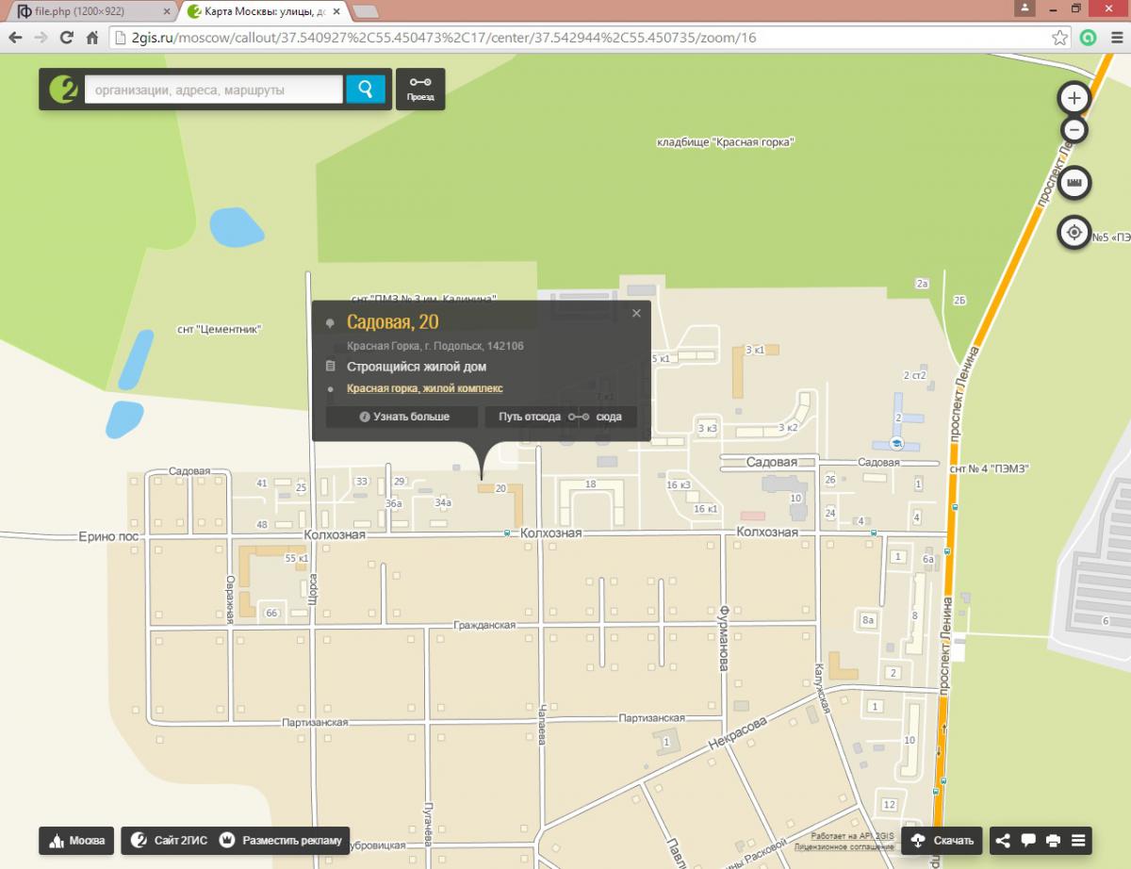Click the Скачать download button

942,841
